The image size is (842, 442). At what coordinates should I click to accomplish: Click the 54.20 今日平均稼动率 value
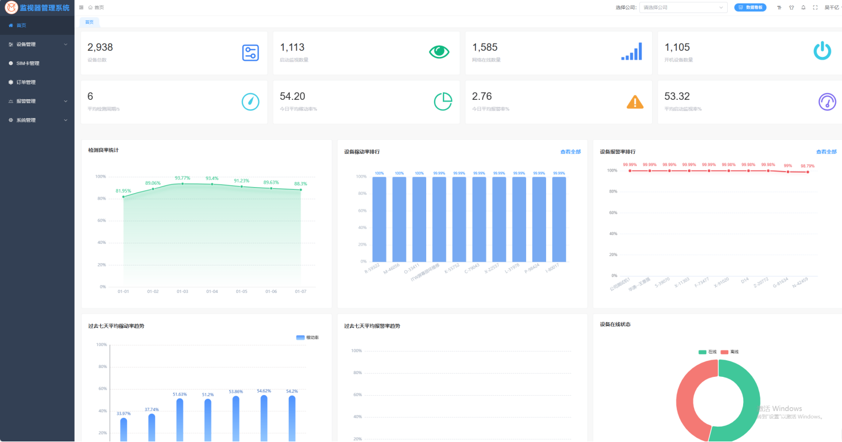pos(292,97)
